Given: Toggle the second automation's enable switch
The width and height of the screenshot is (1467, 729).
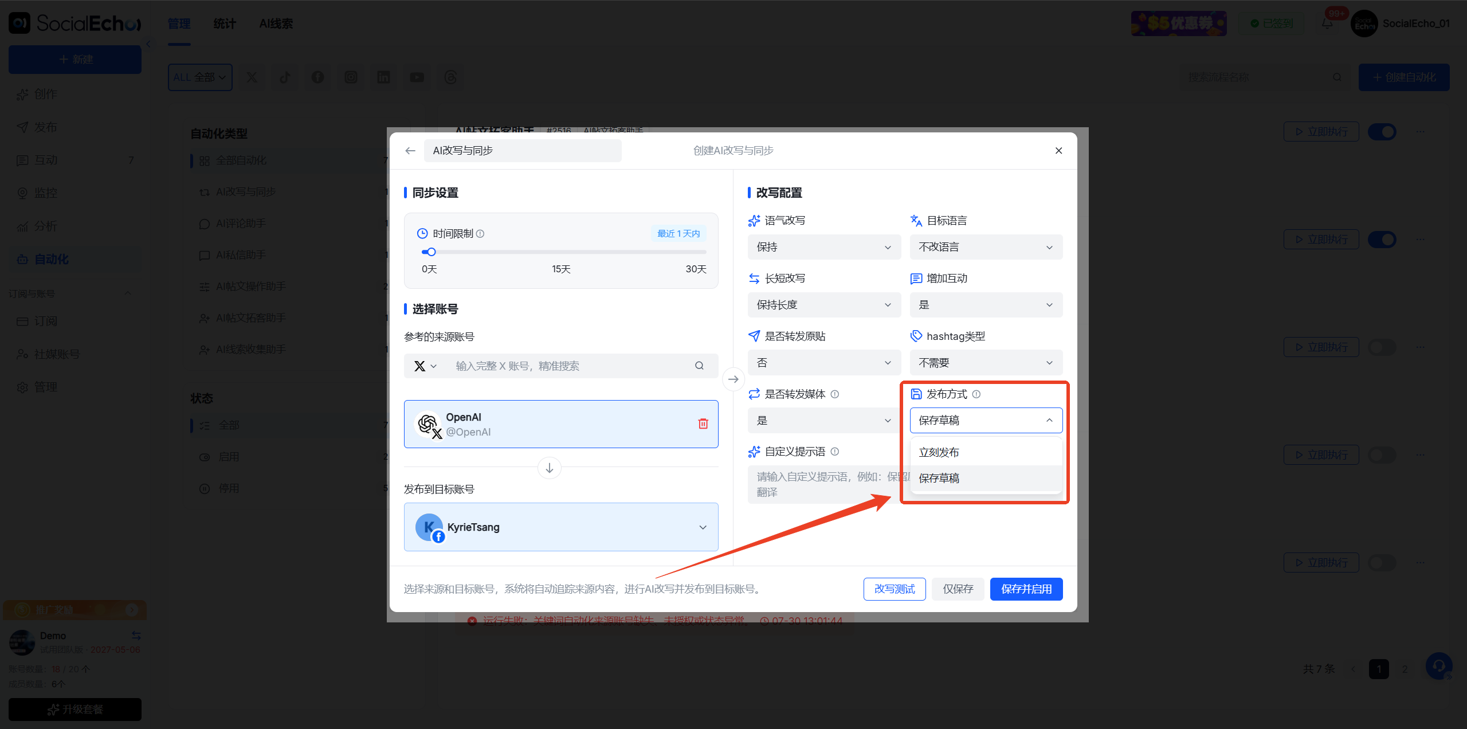Looking at the screenshot, I should pos(1382,240).
